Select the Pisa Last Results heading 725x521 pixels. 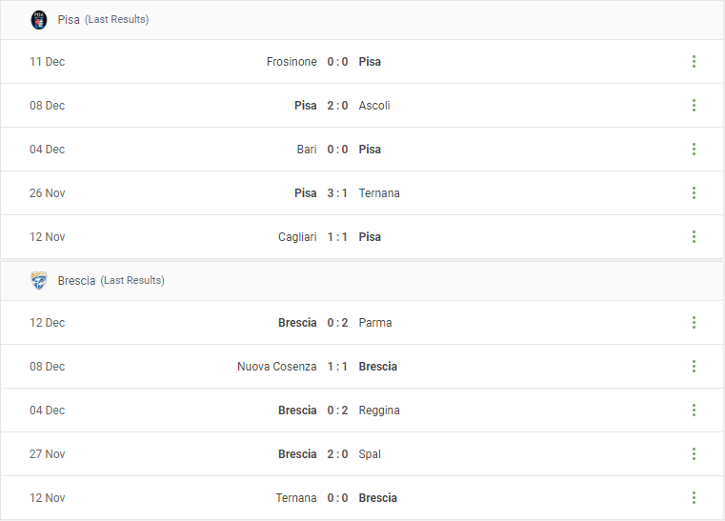point(103,20)
